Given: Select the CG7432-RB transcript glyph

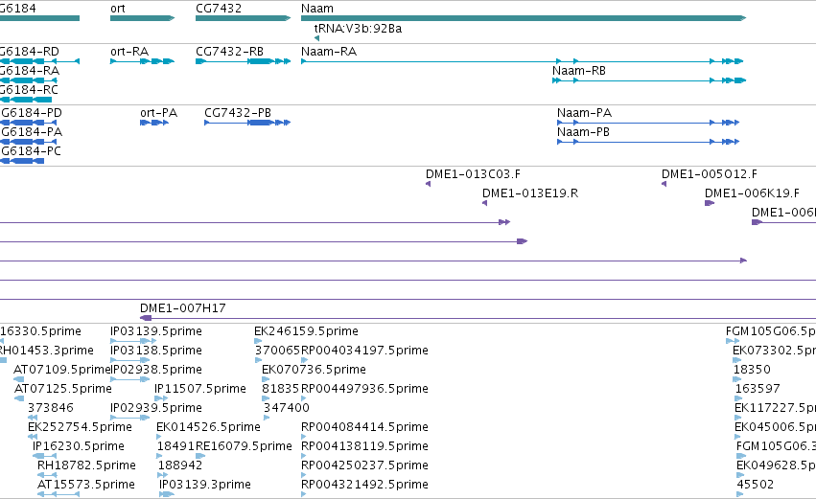Looking at the screenshot, I should click(x=243, y=61).
